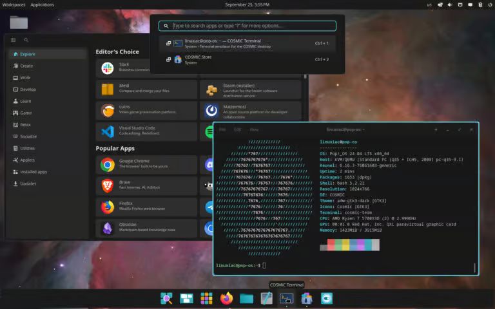Open the text editor dock icon
The image size is (495, 309).
(266, 298)
